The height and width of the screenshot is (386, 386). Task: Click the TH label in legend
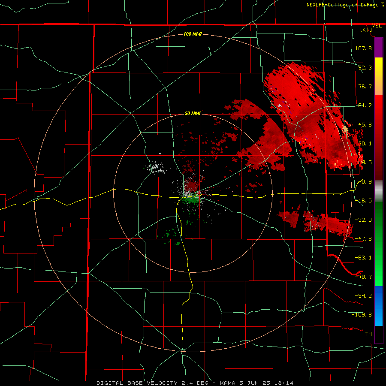point(368,334)
